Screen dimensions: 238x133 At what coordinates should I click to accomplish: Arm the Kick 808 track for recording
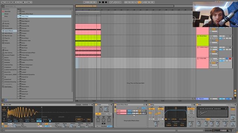click(x=230, y=58)
